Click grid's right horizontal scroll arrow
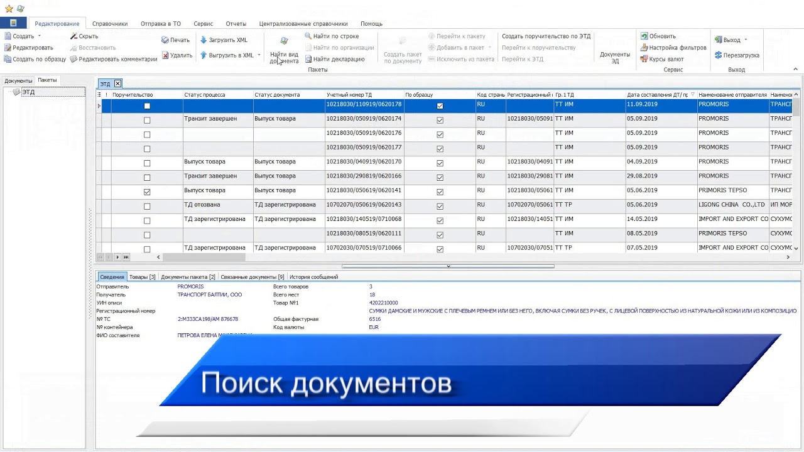Viewport: 804px width, 452px height. tap(788, 257)
